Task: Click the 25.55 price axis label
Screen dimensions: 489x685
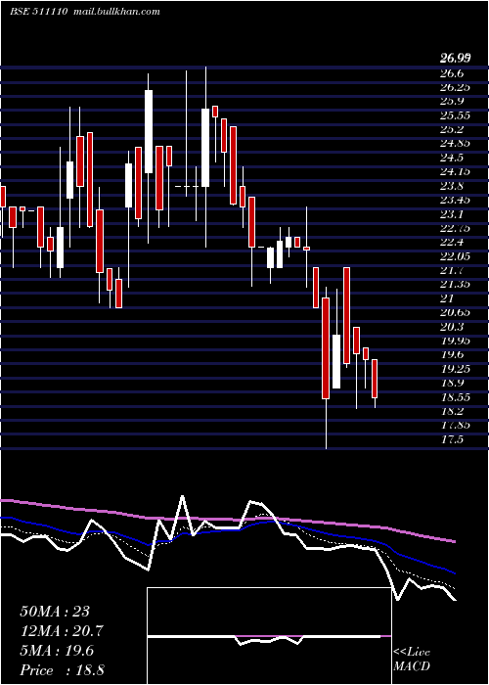Action: coord(455,115)
